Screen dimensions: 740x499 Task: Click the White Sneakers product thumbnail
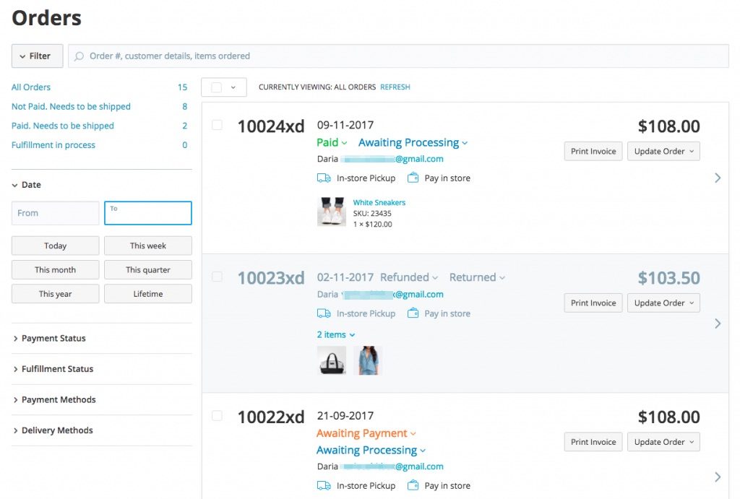[332, 212]
